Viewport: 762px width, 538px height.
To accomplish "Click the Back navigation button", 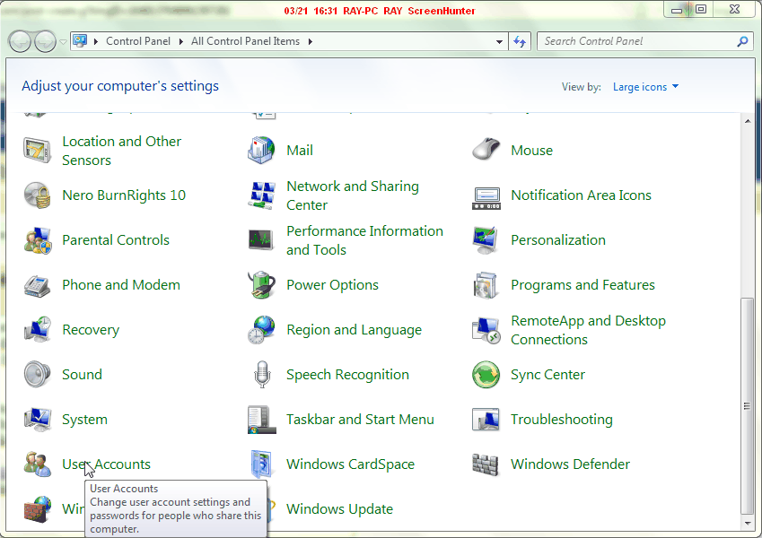I will pyautogui.click(x=20, y=42).
